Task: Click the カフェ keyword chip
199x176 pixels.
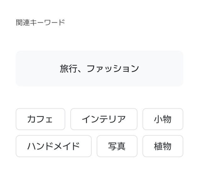Action: 40,119
